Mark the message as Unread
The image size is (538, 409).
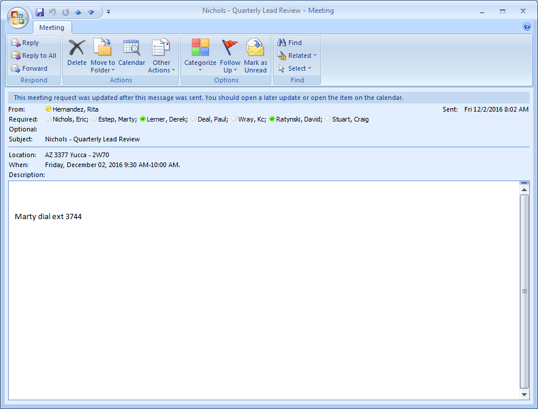click(x=256, y=56)
